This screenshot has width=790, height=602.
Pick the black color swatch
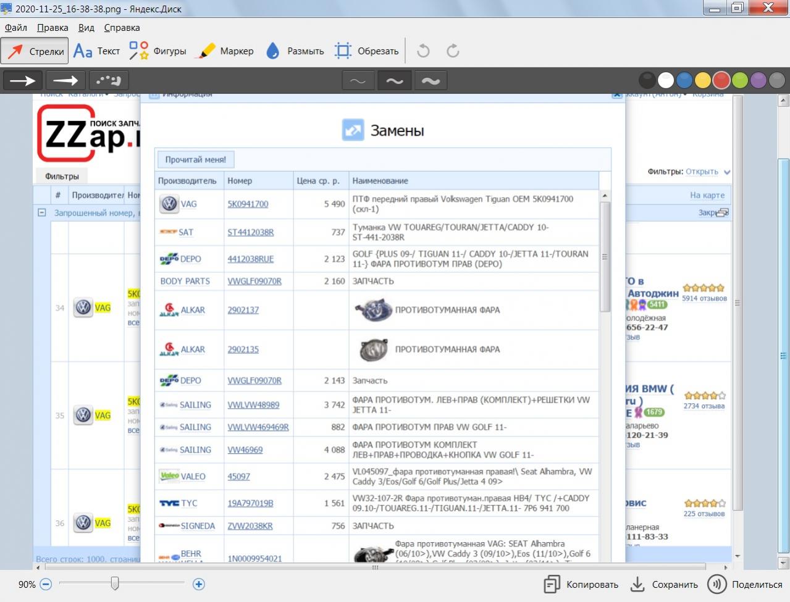[x=647, y=80]
